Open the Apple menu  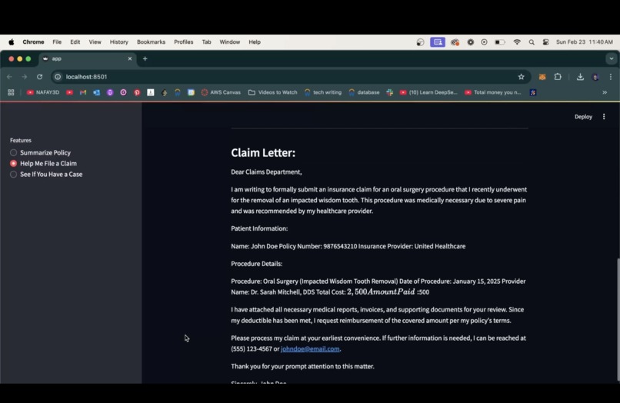point(12,42)
